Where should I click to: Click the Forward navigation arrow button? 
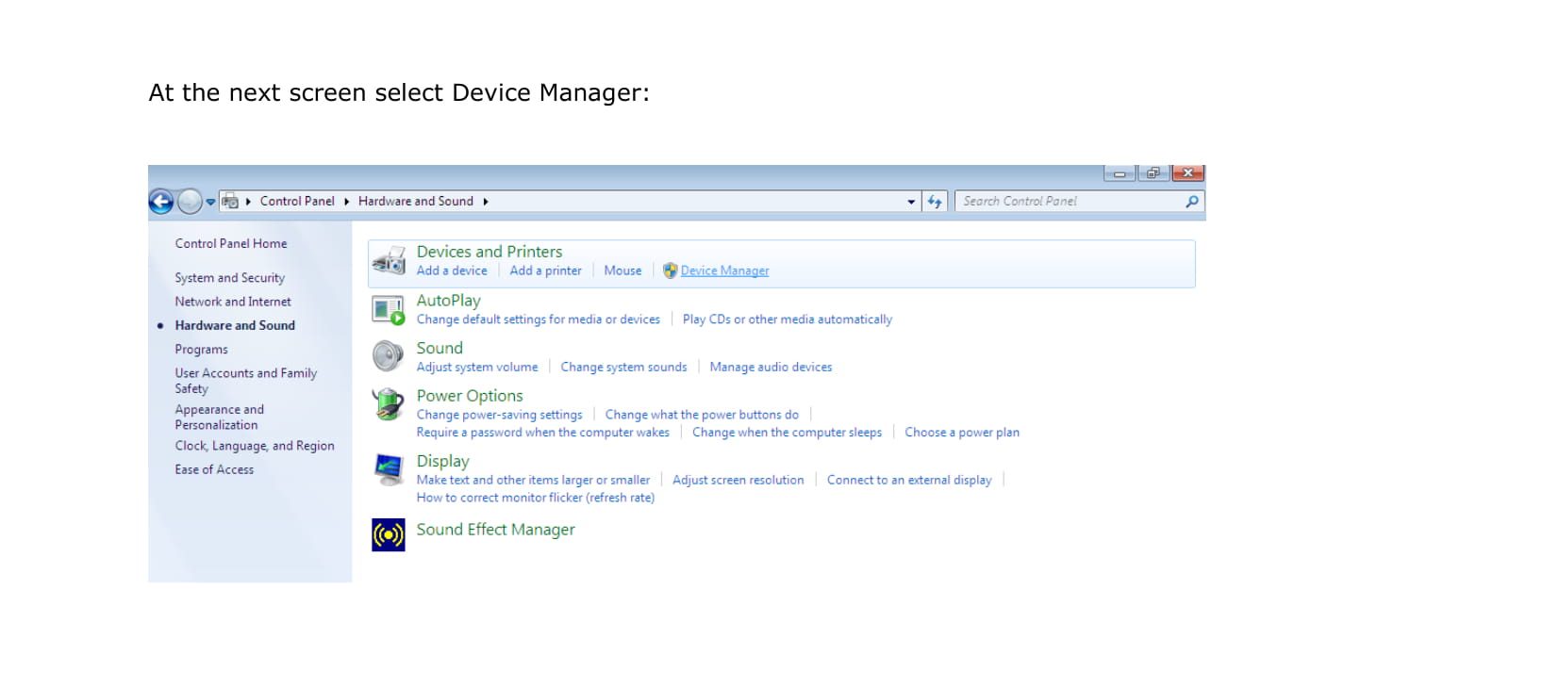[x=190, y=202]
